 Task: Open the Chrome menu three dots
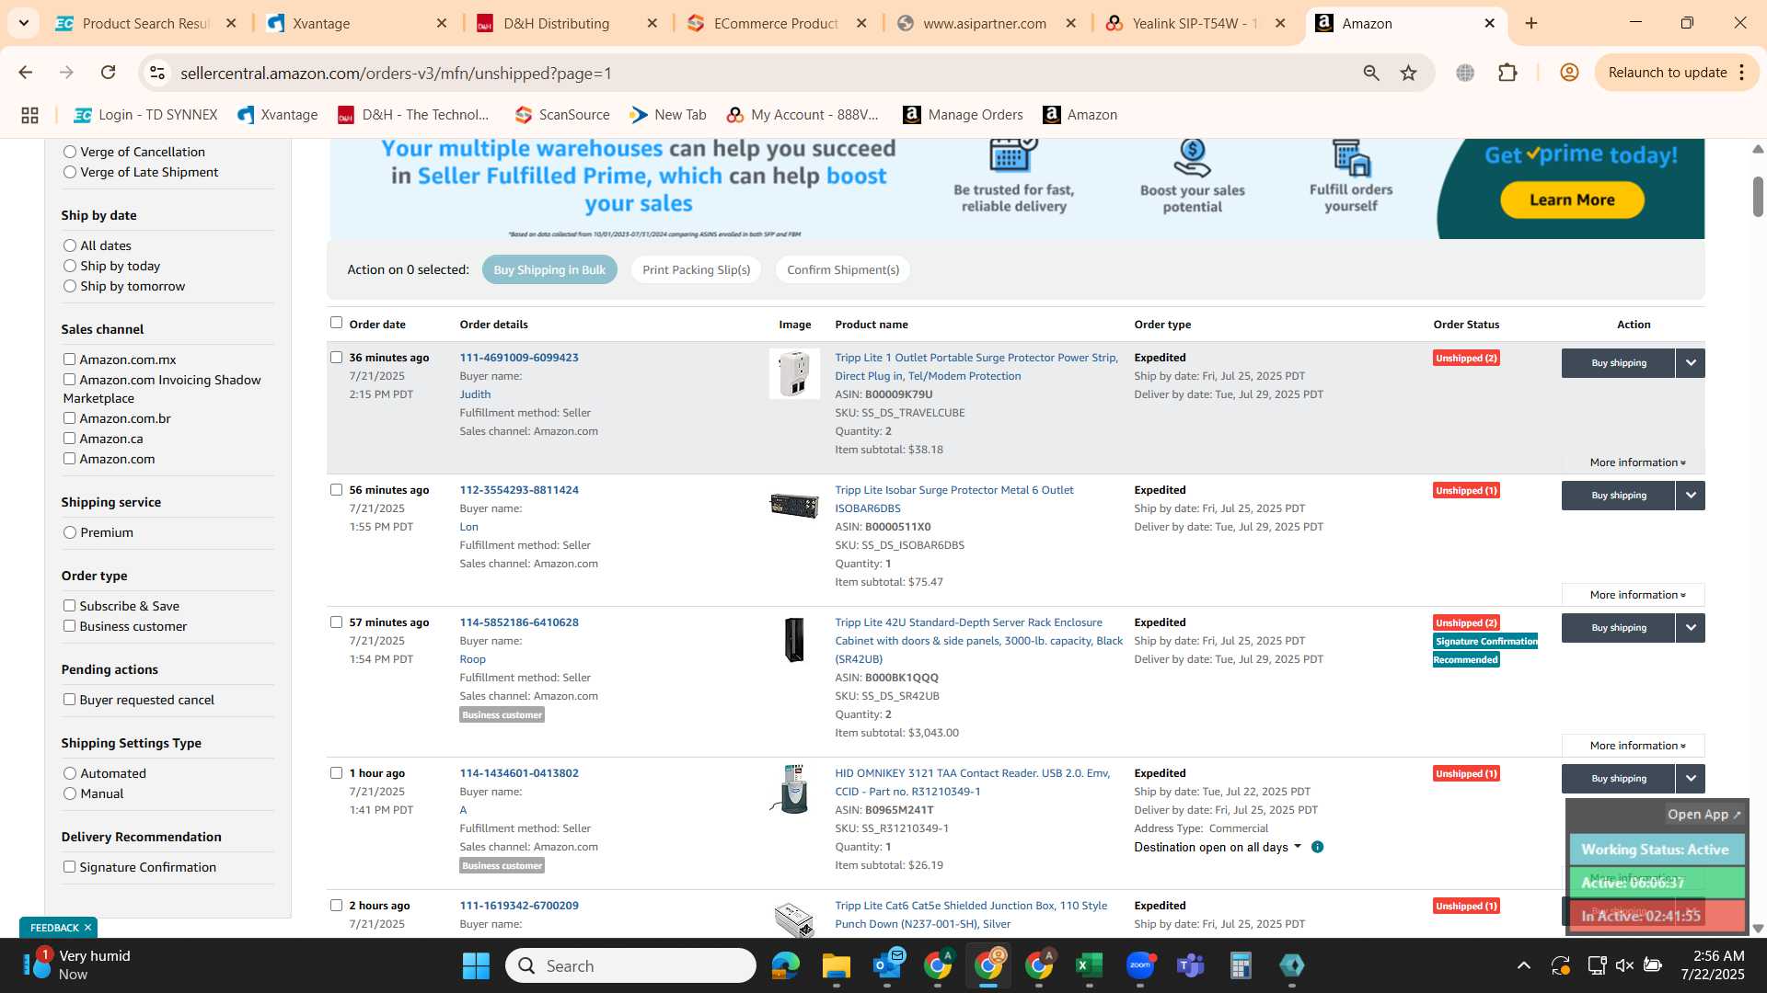1742,73
